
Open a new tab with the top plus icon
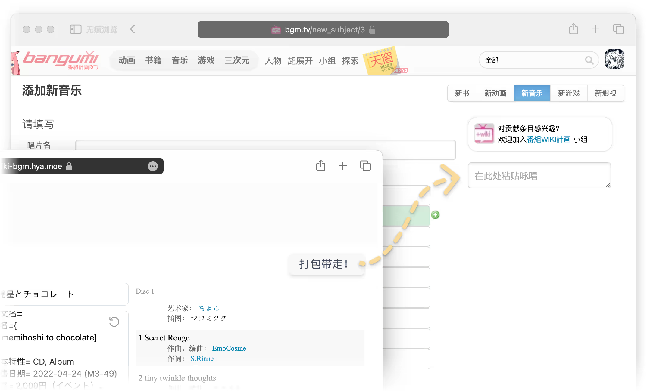point(595,29)
